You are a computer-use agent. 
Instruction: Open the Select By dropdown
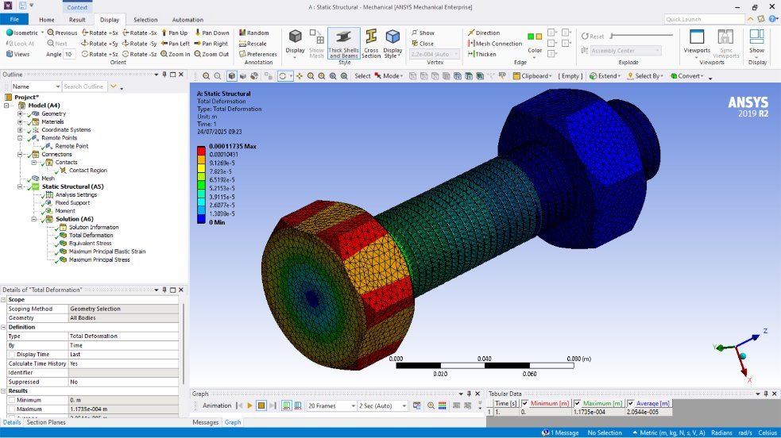coord(645,76)
